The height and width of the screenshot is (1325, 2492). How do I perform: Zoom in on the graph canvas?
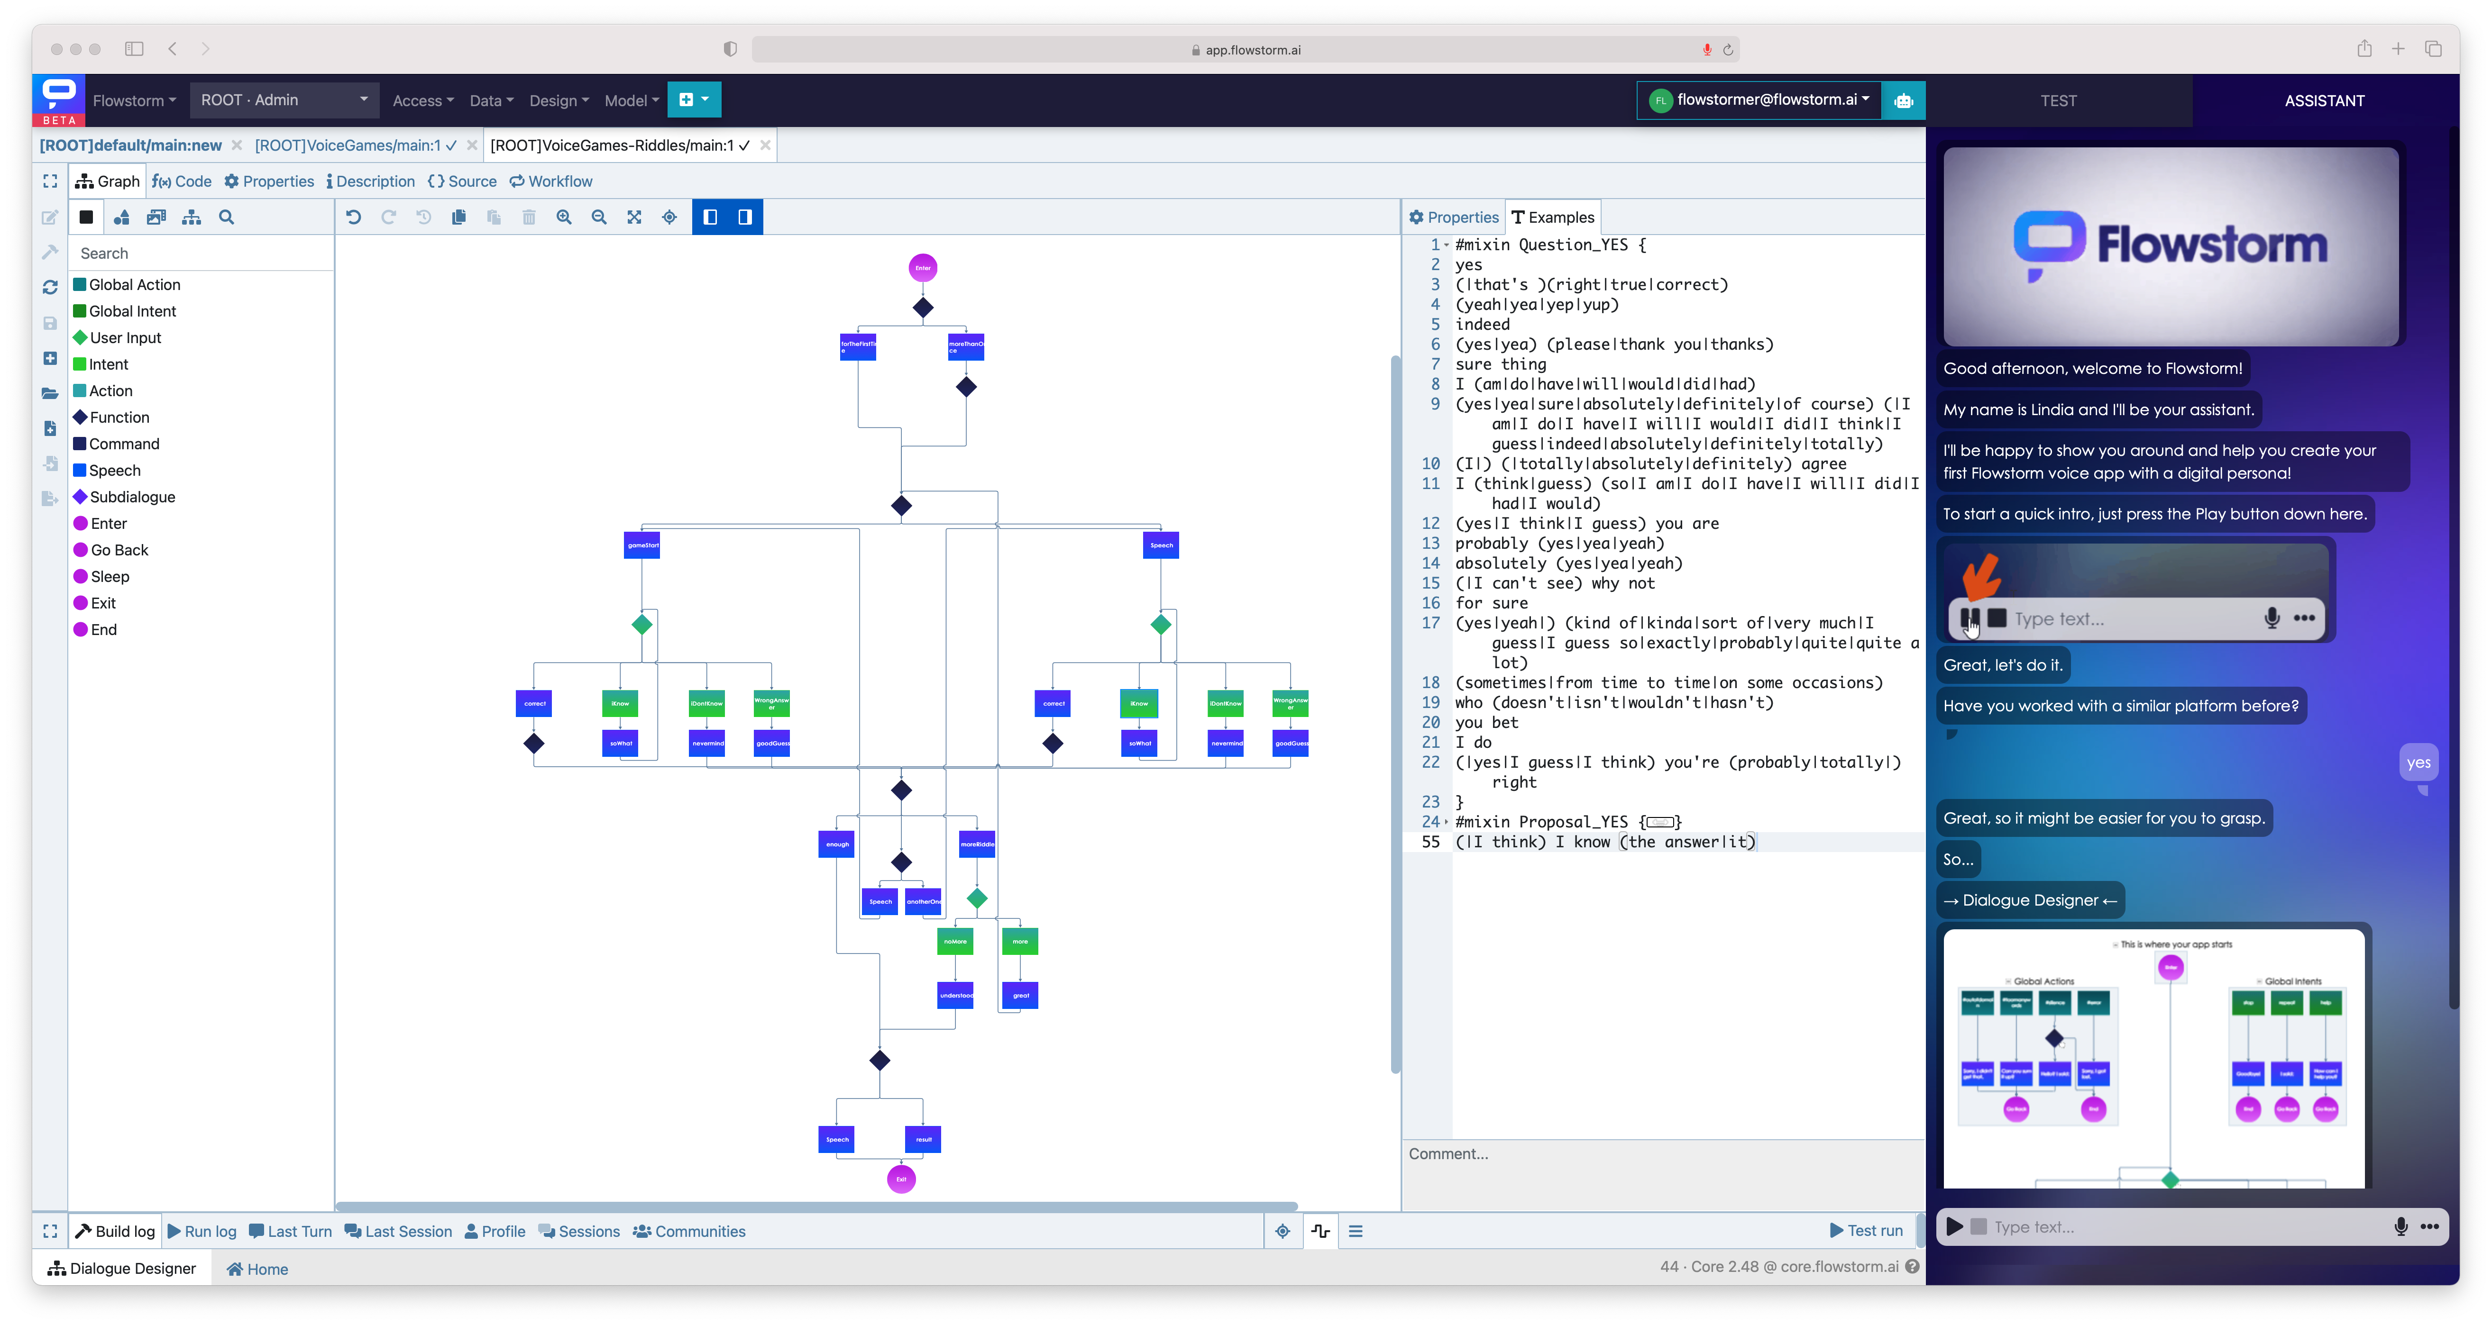(564, 218)
